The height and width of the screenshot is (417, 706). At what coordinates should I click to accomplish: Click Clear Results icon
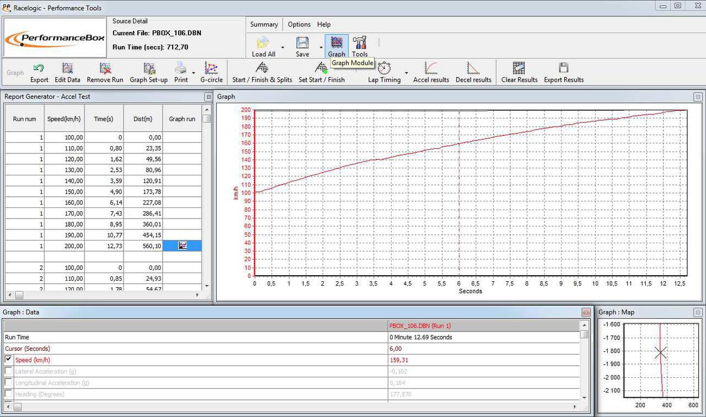tap(519, 68)
